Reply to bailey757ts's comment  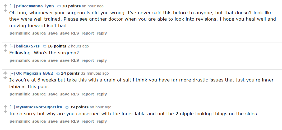(x=102, y=60)
